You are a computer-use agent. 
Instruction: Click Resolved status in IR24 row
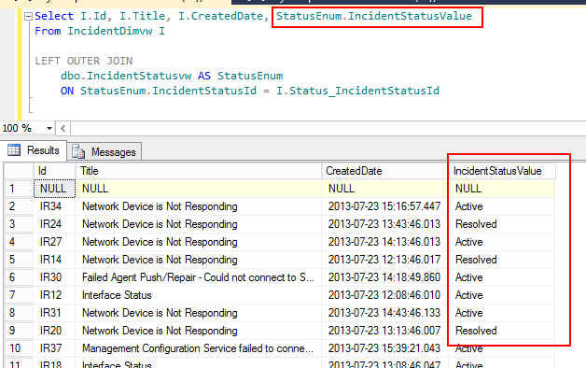502,224
